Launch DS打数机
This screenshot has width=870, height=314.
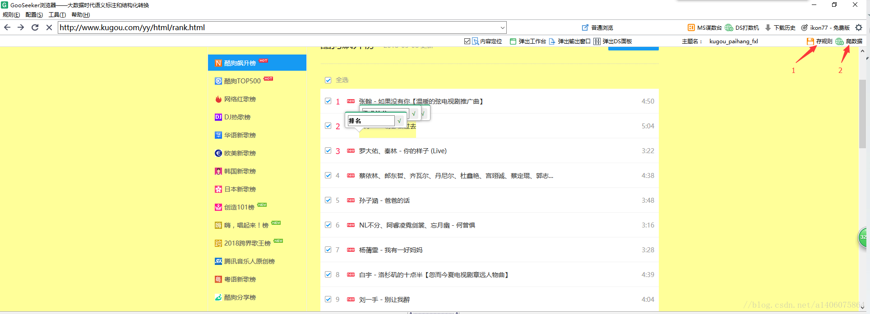point(742,27)
